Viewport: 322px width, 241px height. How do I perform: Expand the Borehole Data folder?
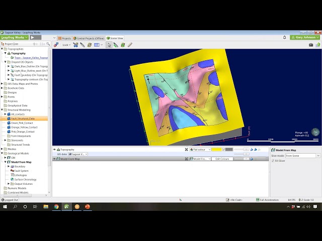[2, 88]
